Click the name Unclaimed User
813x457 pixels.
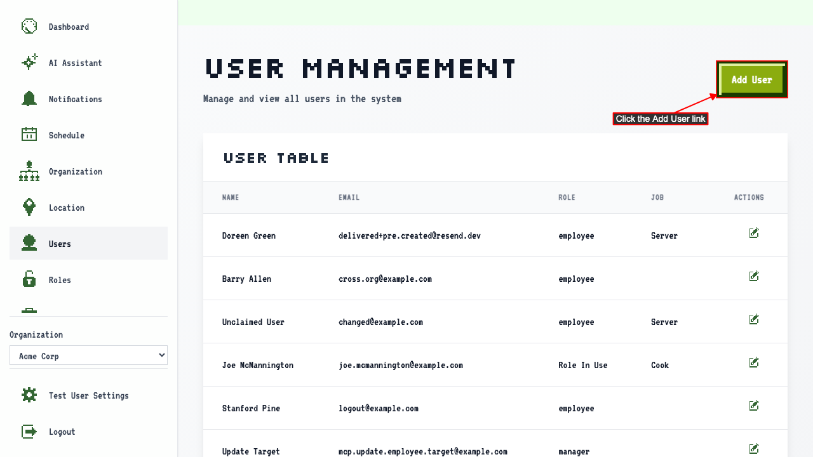click(x=253, y=322)
